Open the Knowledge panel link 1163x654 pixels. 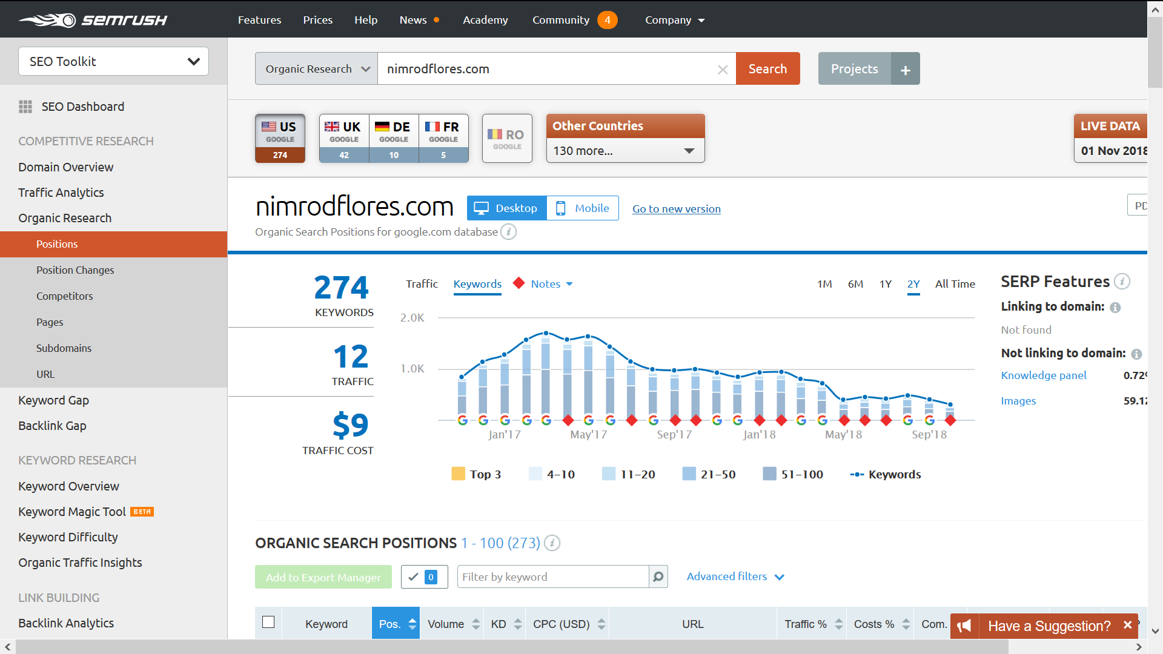click(x=1044, y=375)
